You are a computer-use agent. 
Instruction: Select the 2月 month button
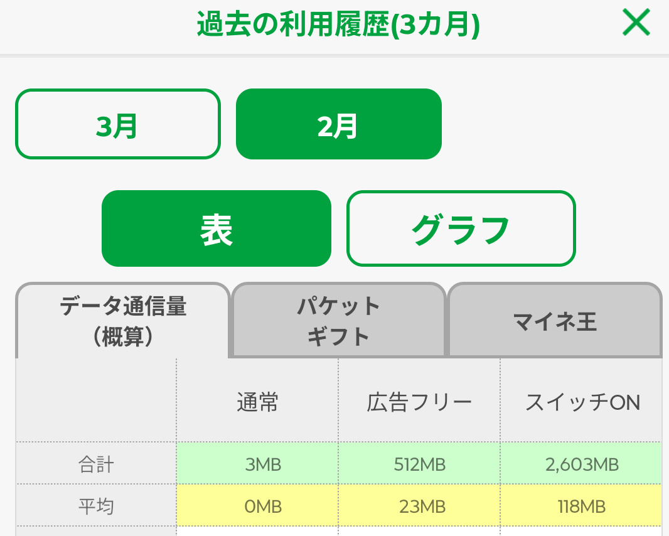coord(338,124)
